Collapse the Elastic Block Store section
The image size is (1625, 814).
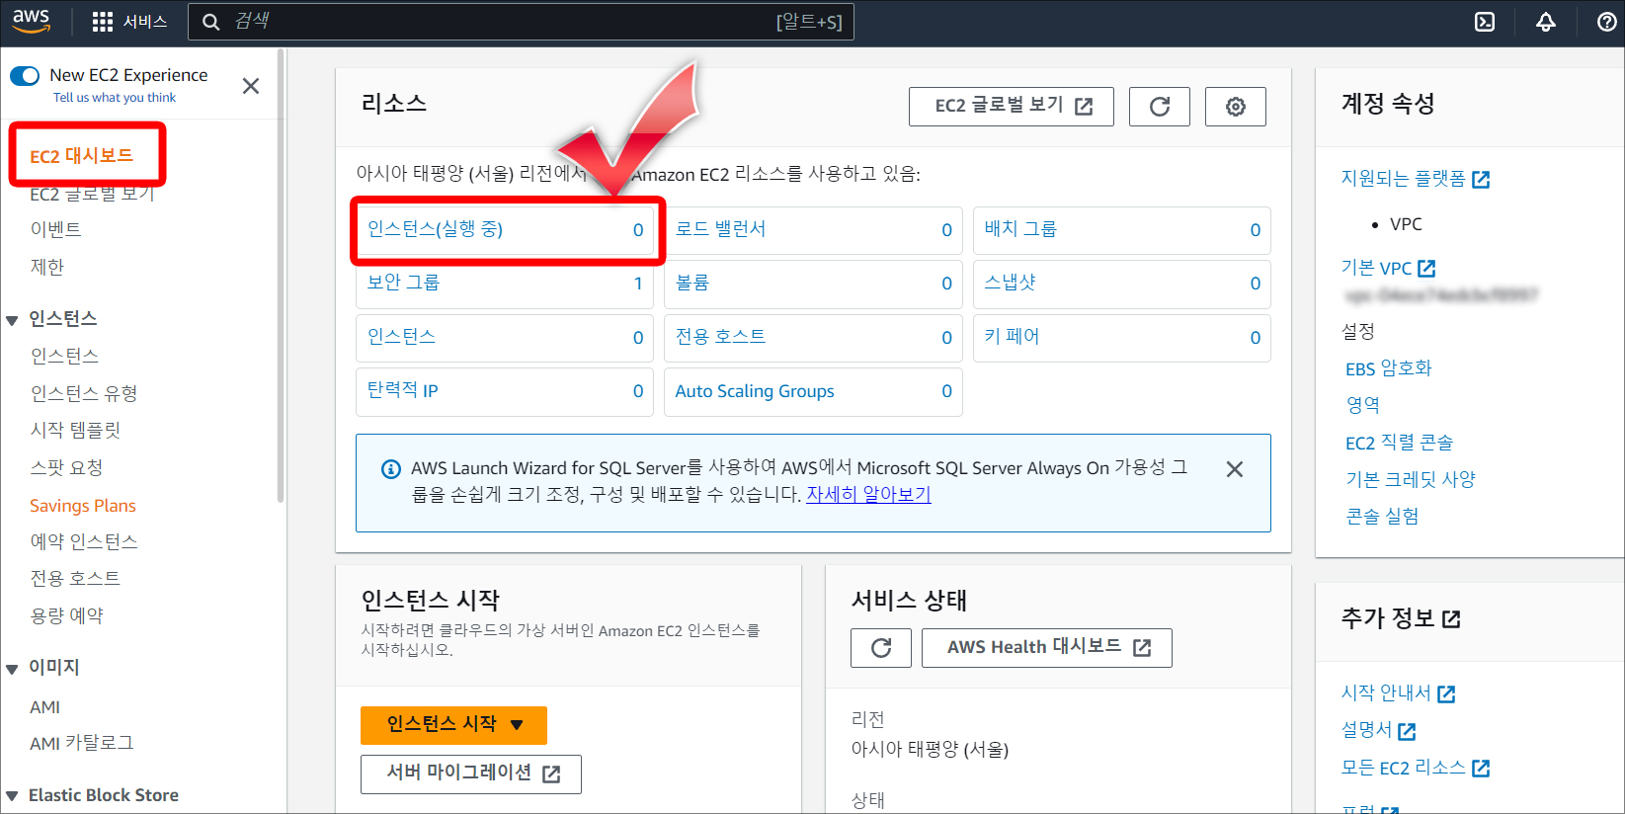point(13,796)
